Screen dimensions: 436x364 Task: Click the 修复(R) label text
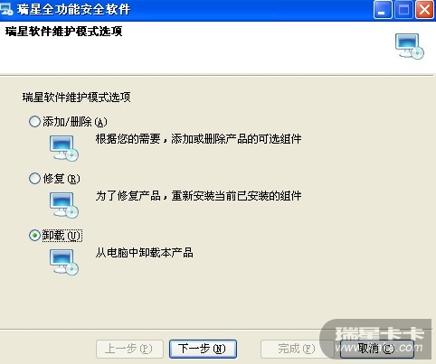click(62, 179)
